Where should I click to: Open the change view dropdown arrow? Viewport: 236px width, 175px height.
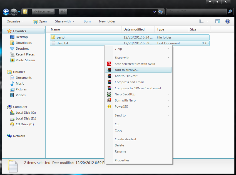coord(208,21)
